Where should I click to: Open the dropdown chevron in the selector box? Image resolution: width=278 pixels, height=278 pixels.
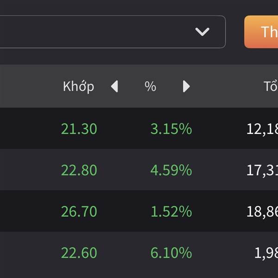tap(202, 32)
